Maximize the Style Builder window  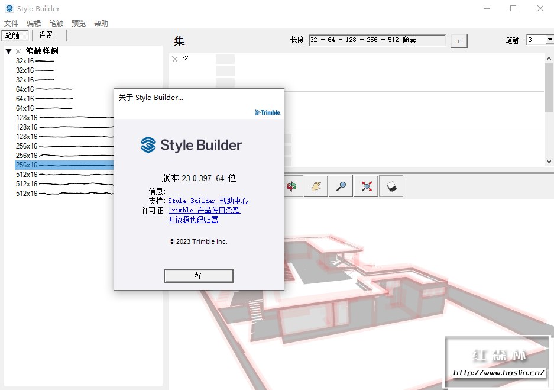(x=513, y=8)
